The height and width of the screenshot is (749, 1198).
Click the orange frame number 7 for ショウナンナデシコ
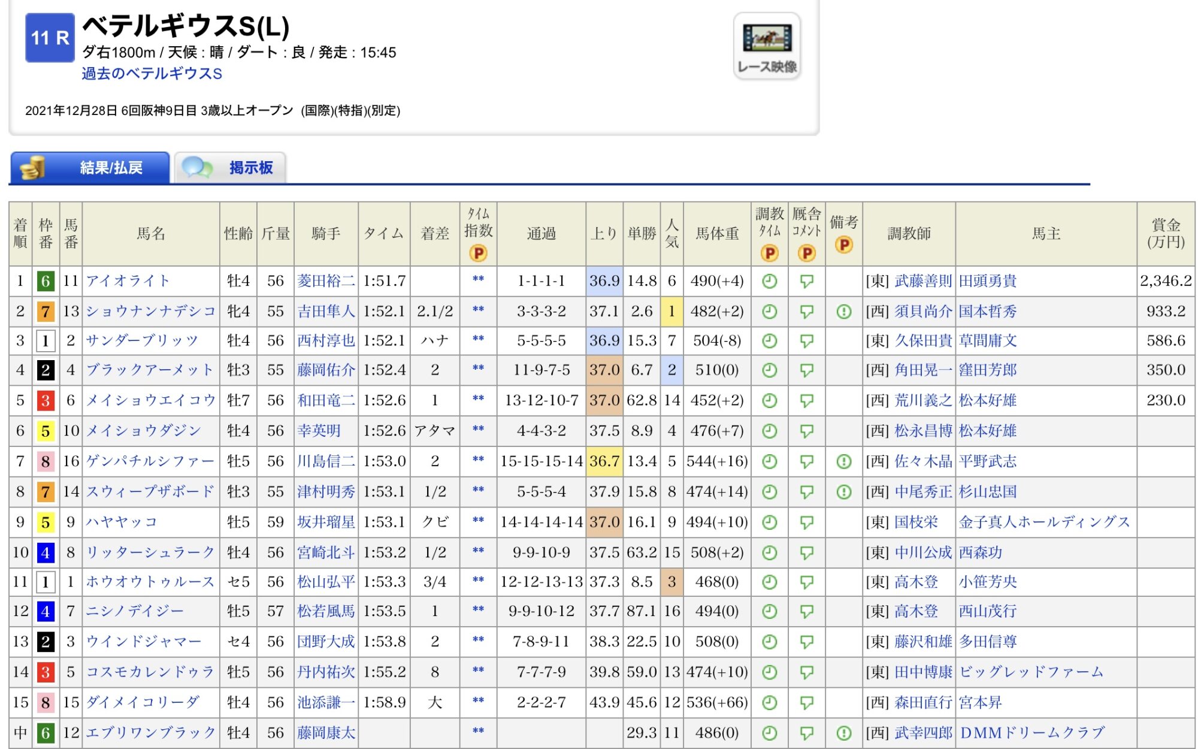tap(46, 312)
